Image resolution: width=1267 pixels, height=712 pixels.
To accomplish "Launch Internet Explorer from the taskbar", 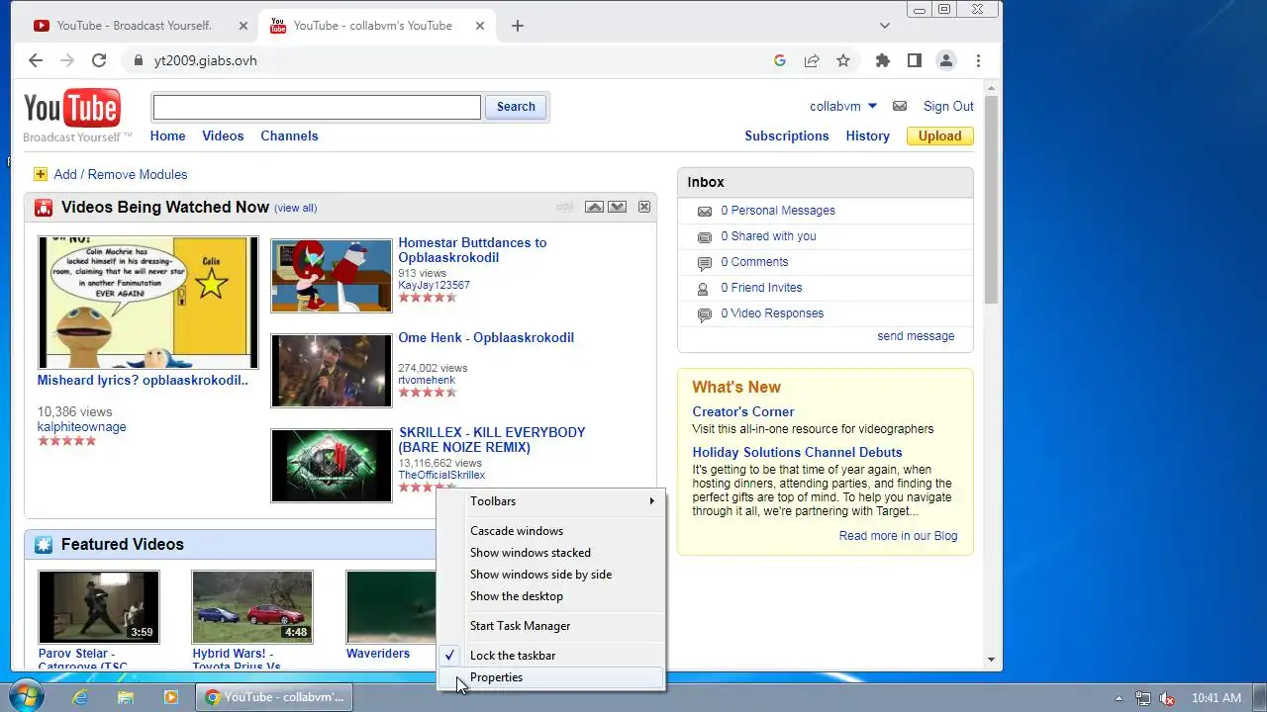I will 80,697.
